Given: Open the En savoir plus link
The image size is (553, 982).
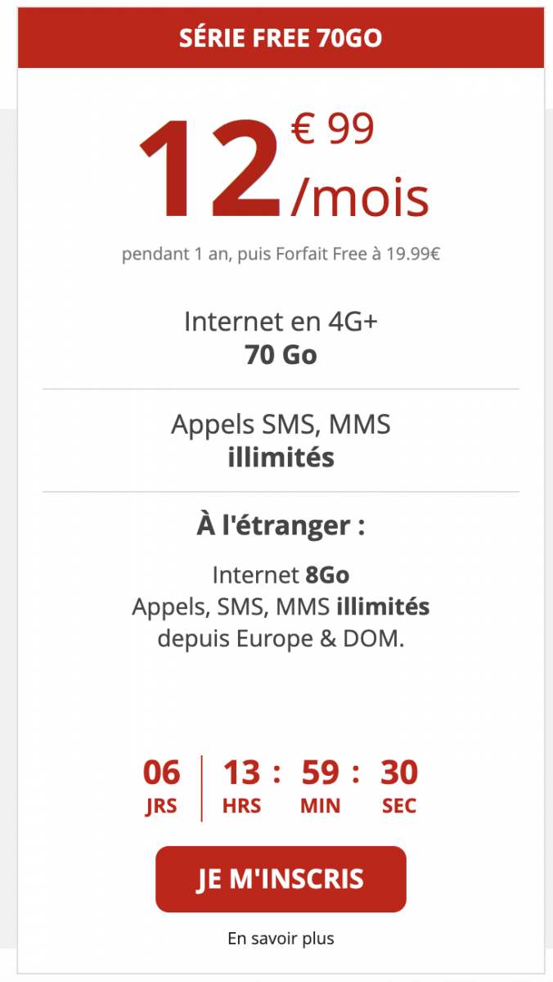Looking at the screenshot, I should coord(281,939).
